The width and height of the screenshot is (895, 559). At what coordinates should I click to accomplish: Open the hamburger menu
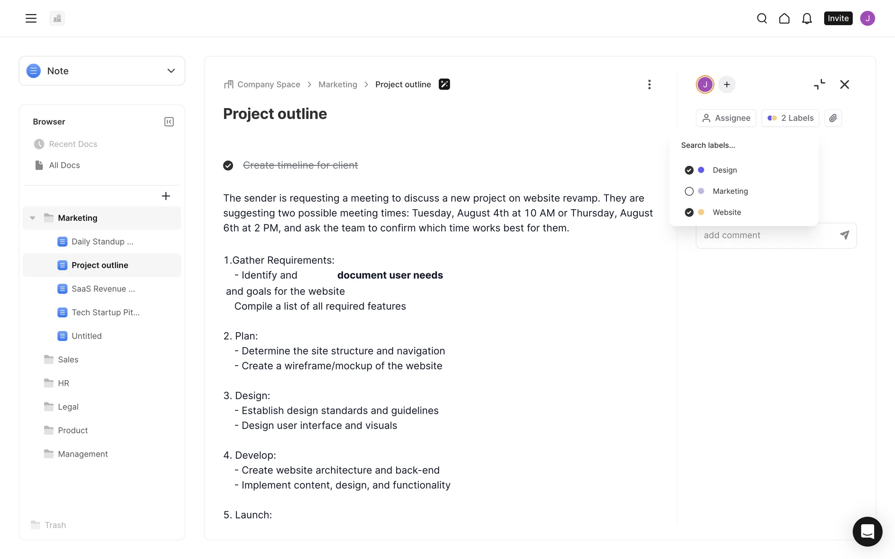pos(31,18)
